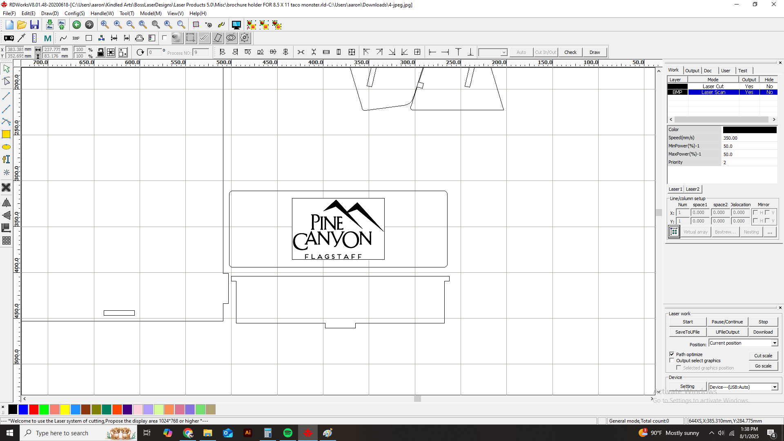Click the array layout icon beside Virtual array
This screenshot has width=784, height=441.
point(674,232)
